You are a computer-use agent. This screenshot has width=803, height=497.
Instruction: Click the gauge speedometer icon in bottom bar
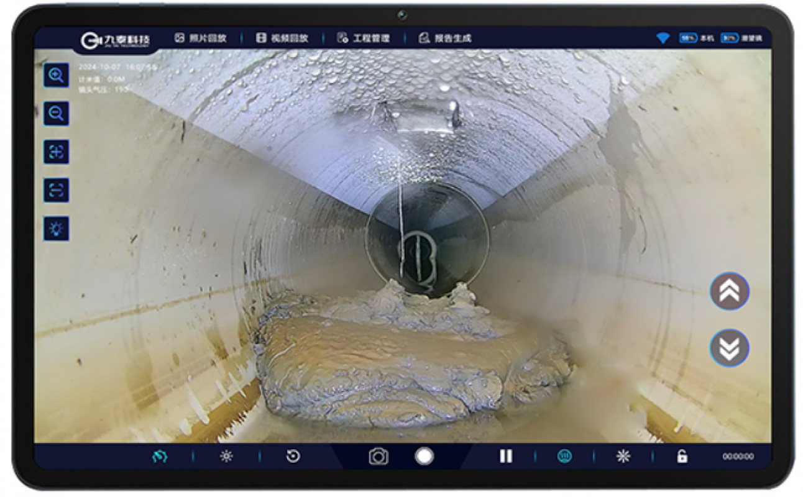160,457
